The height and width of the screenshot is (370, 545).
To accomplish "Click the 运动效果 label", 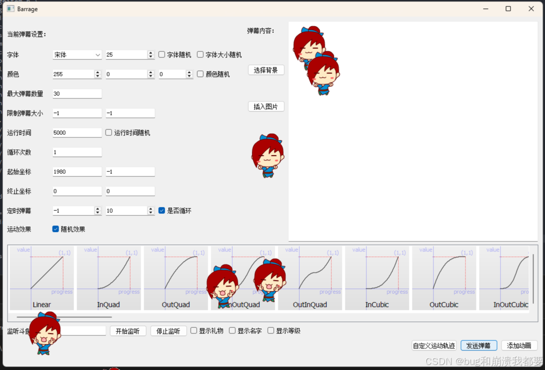I will click(19, 229).
